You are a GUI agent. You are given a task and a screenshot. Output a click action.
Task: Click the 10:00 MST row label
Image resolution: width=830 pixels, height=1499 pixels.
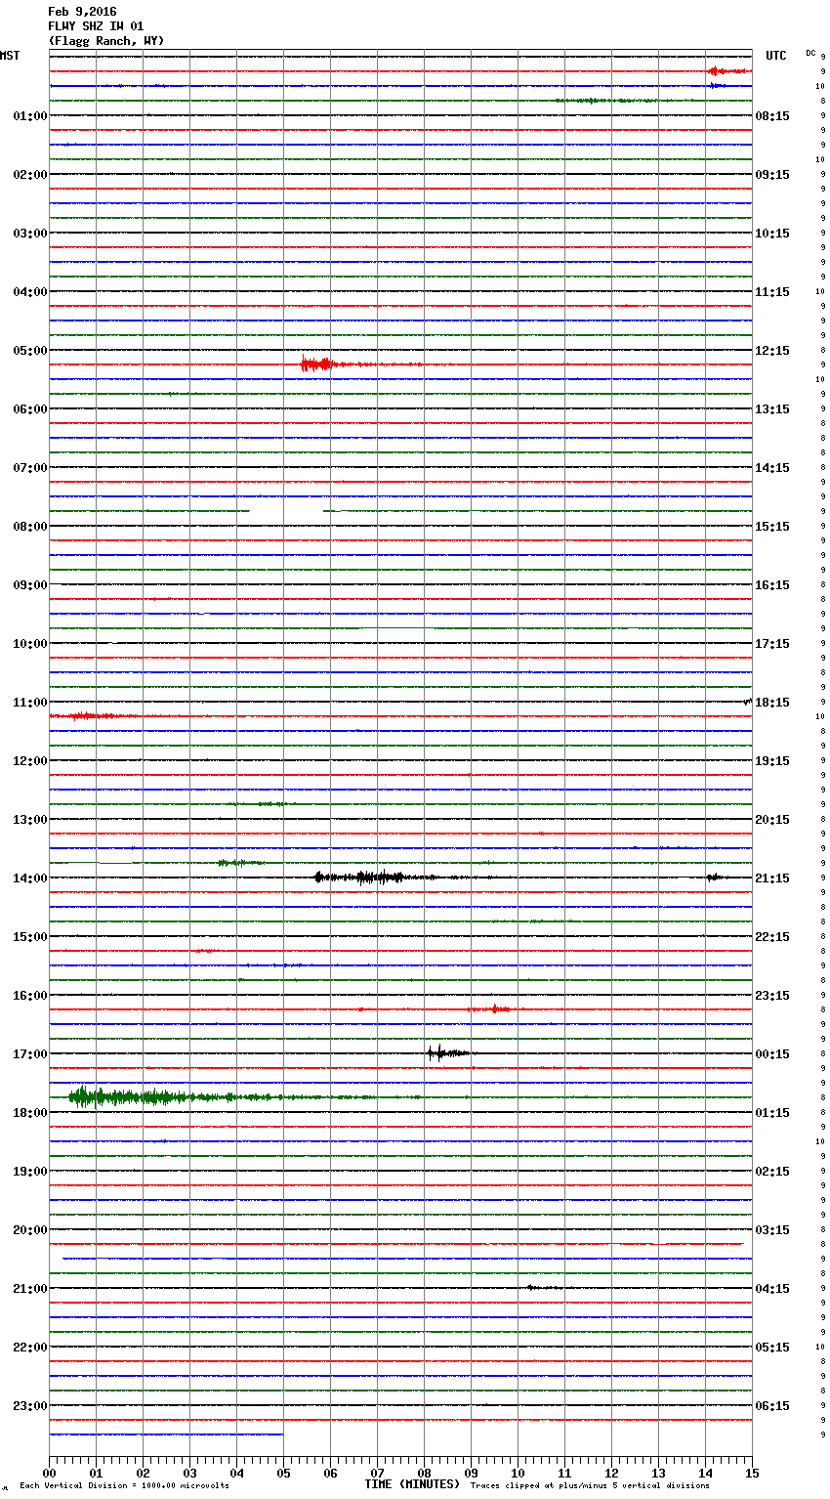click(x=30, y=644)
